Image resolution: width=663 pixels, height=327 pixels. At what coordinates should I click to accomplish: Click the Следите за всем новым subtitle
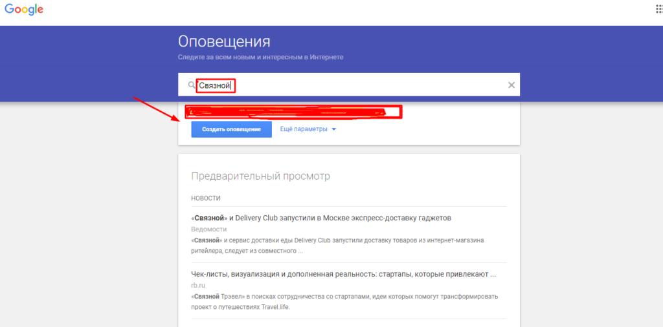coord(260,57)
